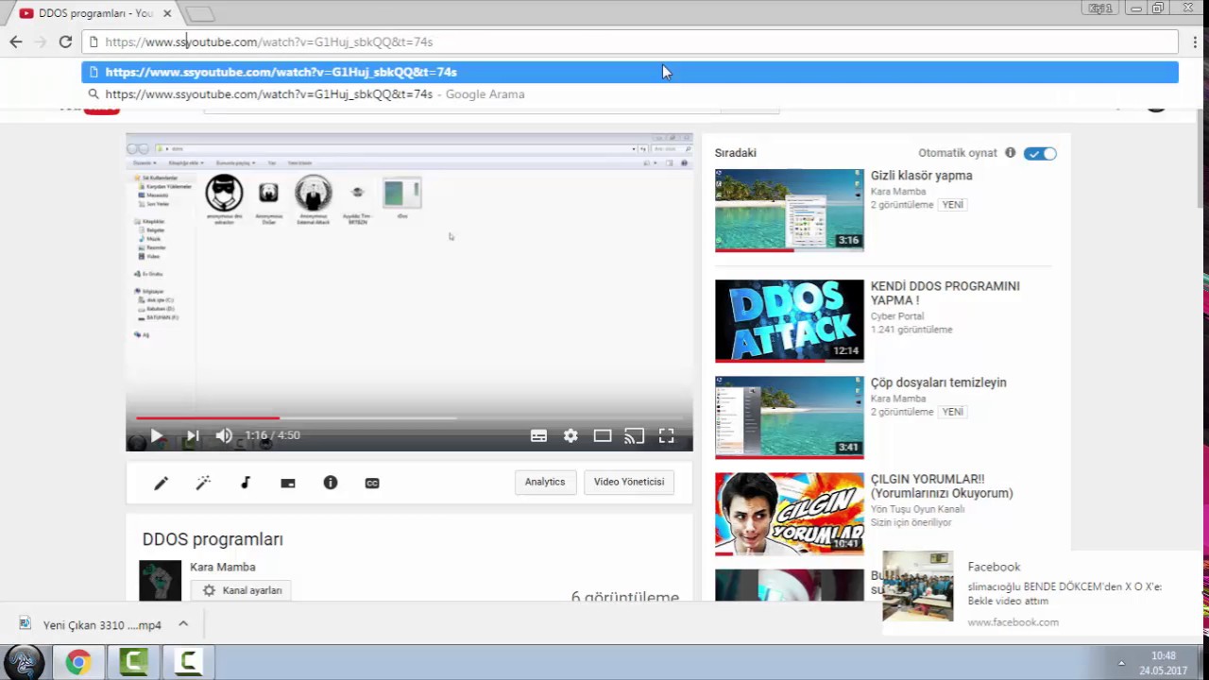Click the browser back arrow
This screenshot has height=680, width=1209.
tap(16, 42)
